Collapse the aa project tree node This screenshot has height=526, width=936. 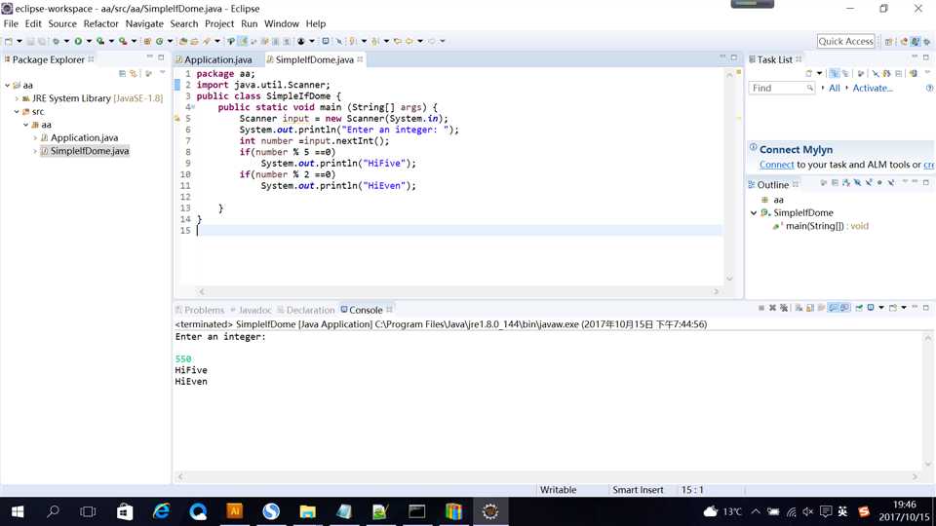7,86
